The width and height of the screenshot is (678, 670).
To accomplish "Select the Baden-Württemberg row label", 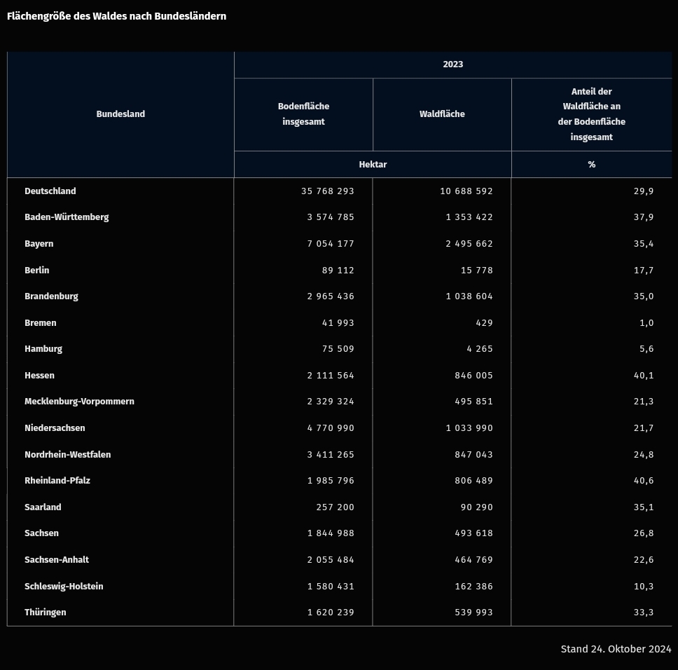I will pos(67,217).
